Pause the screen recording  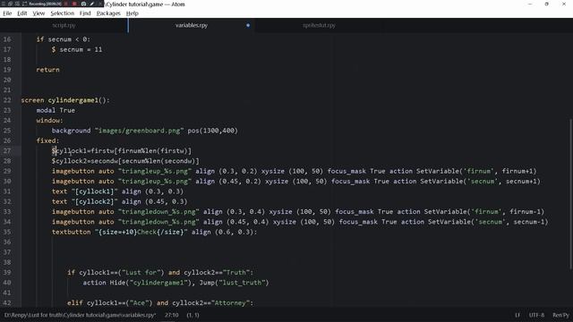tap(65, 4)
